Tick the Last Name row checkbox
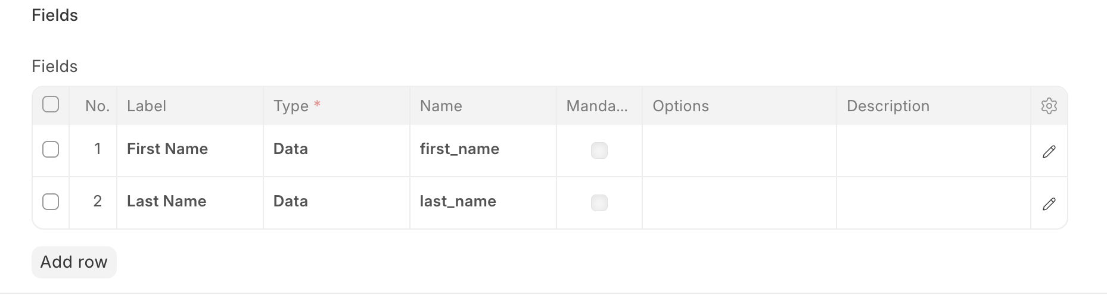Image resolution: width=1107 pixels, height=301 pixels. [51, 202]
